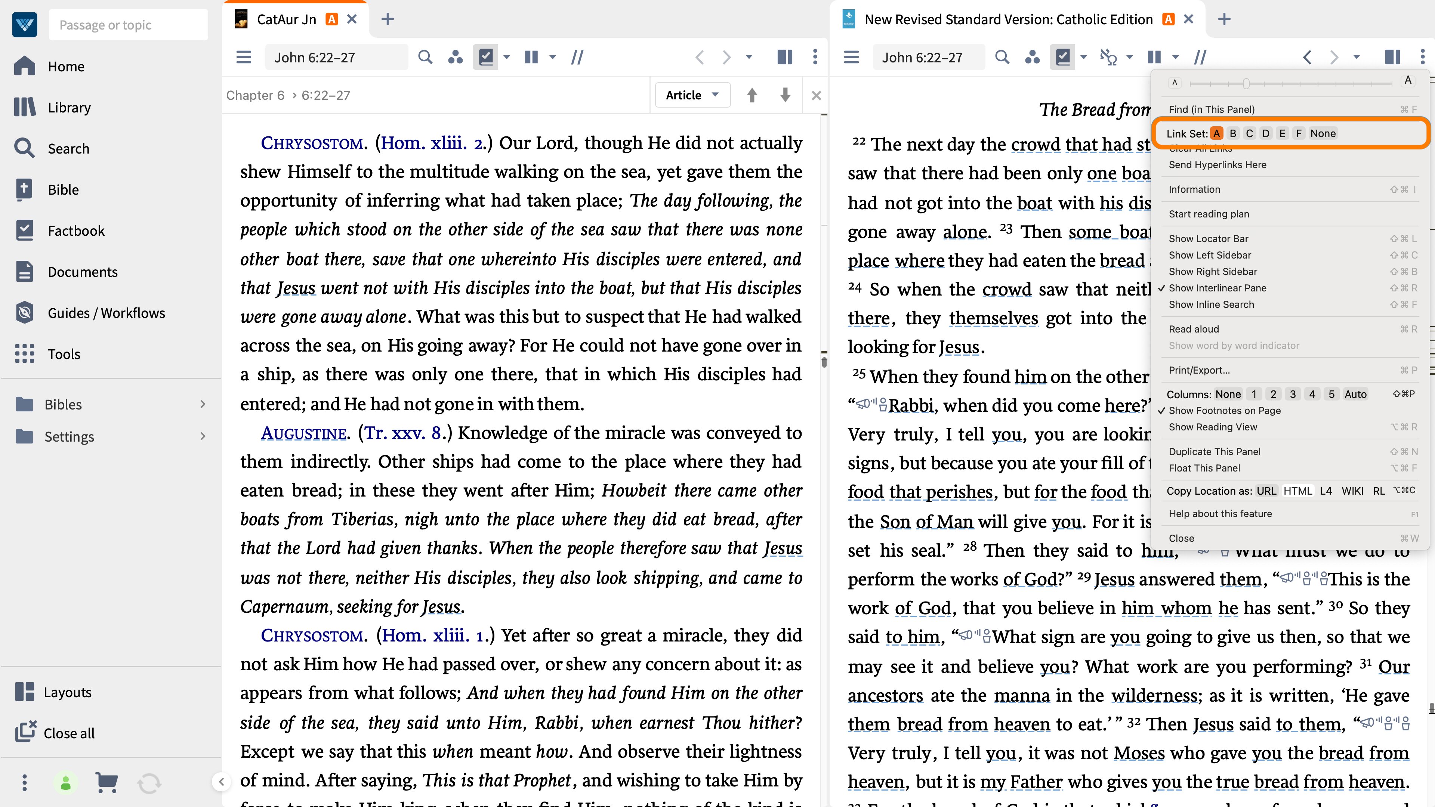Click Close all panels
This screenshot has width=1435, height=807.
point(55,733)
